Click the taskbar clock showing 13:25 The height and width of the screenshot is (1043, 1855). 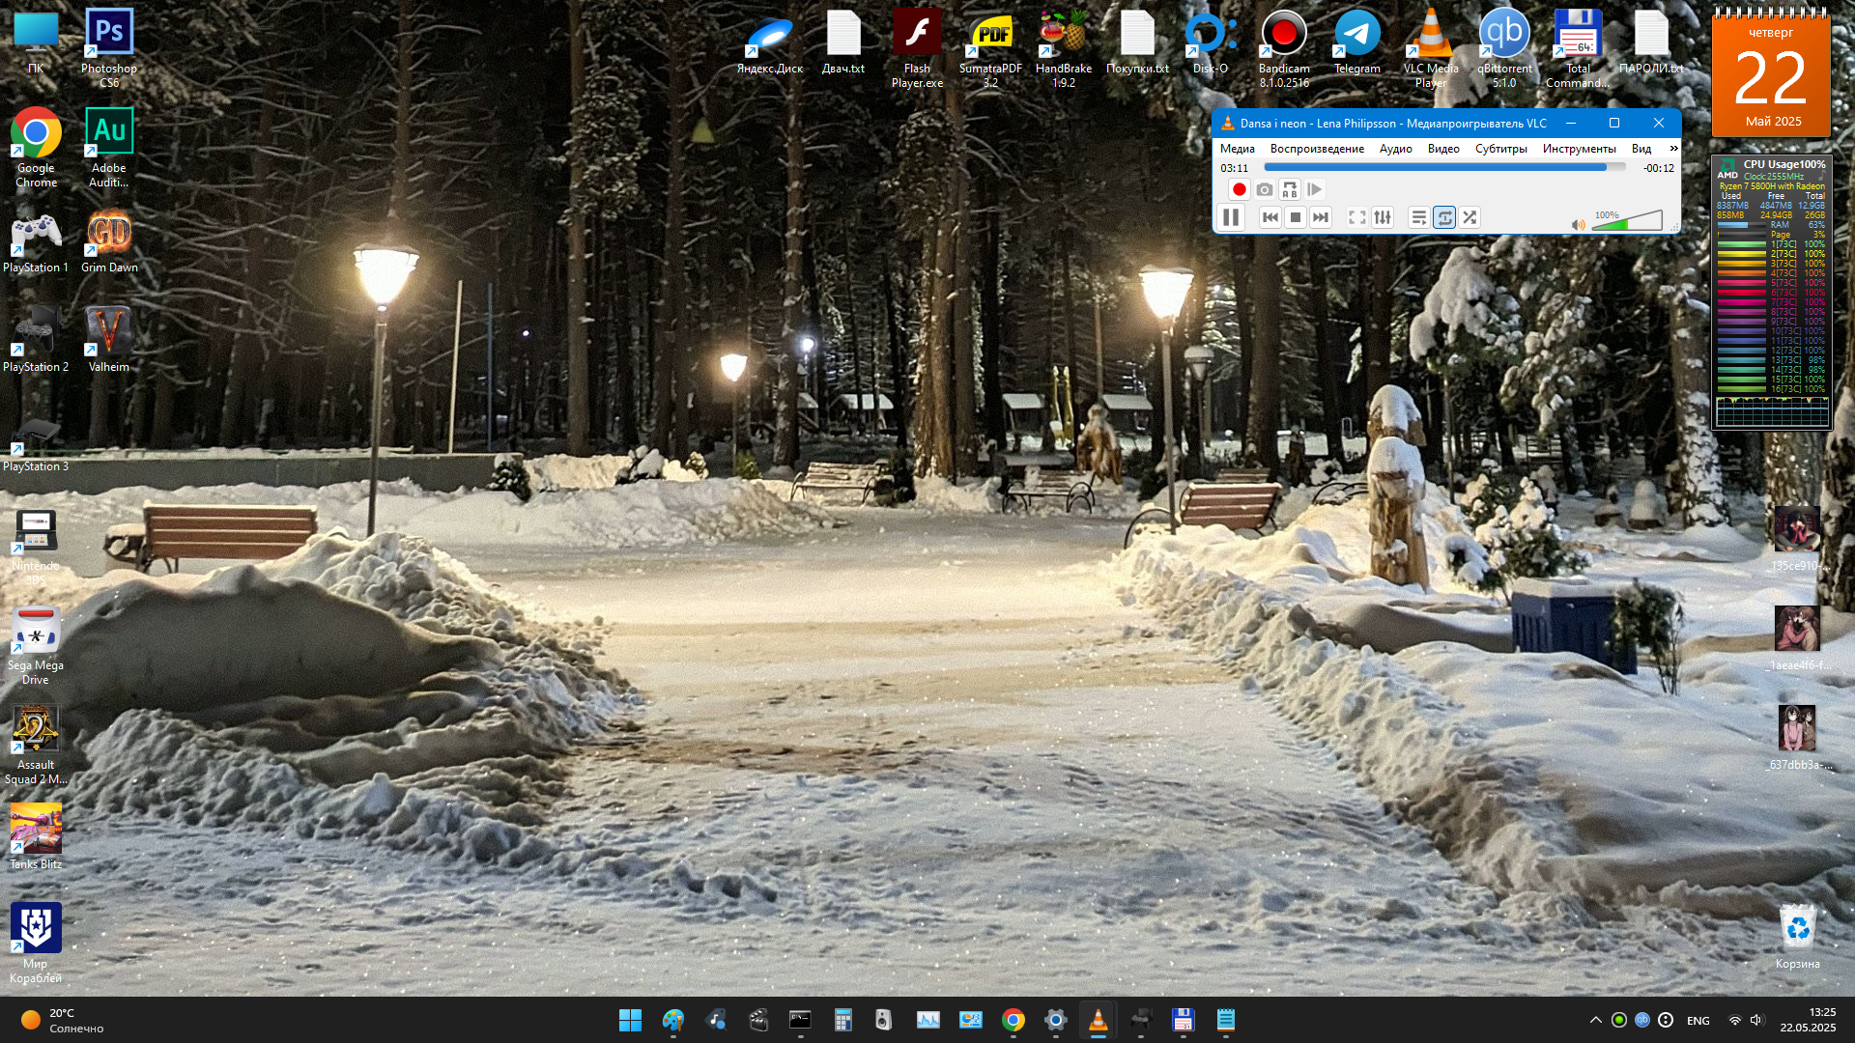pos(1808,1020)
